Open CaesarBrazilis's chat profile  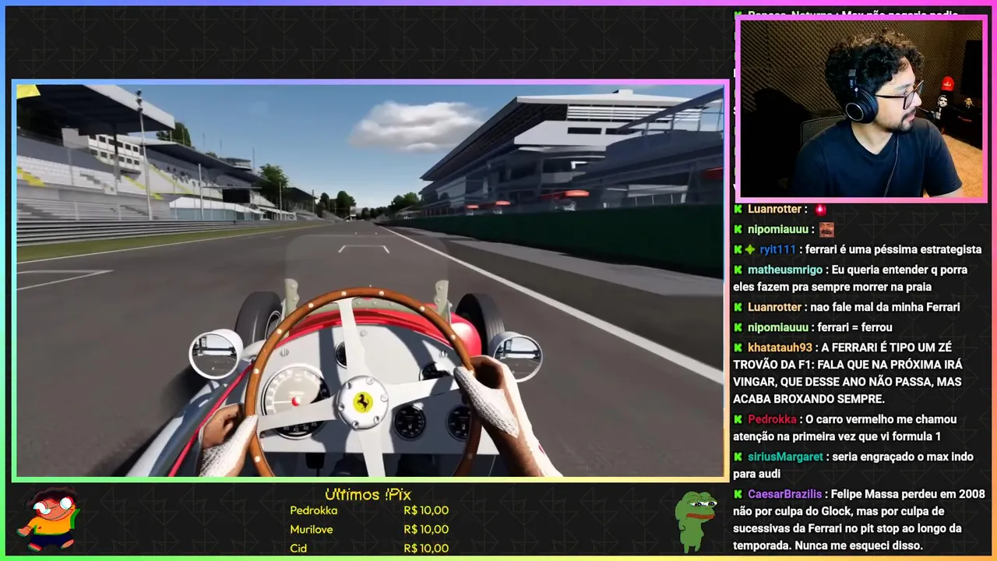point(784,494)
